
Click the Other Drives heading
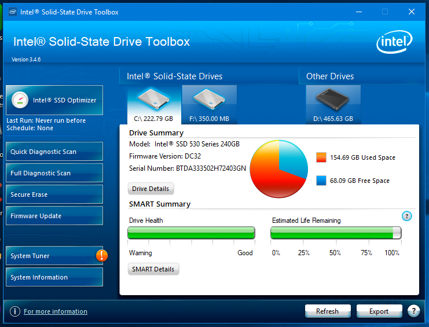[x=330, y=76]
